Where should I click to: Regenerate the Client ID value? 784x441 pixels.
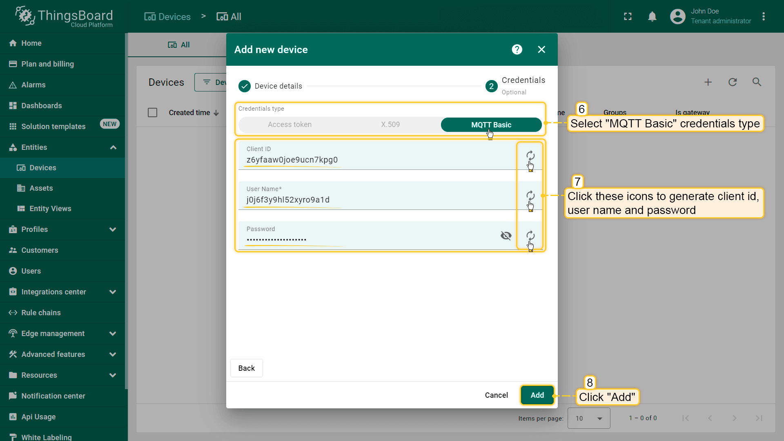530,156
